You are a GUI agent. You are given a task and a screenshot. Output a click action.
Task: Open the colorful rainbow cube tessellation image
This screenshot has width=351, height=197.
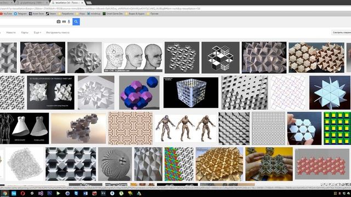click(179, 164)
